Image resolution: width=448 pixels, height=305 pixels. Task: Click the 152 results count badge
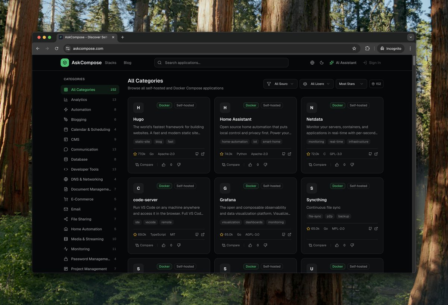click(x=376, y=84)
